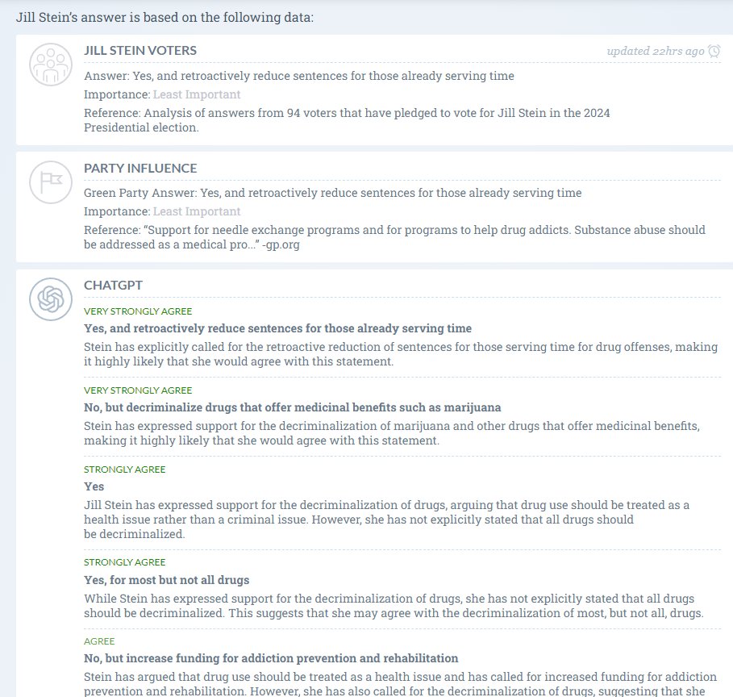Click the PARTY INFLUENCE heading
Screen dimensions: 733x697
(140, 169)
